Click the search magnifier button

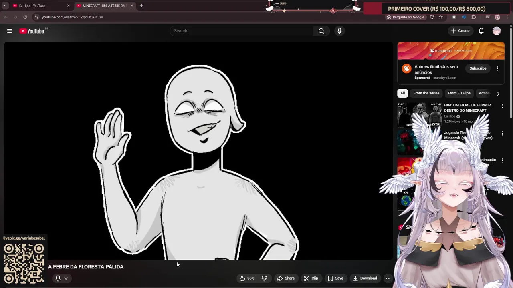[321, 31]
